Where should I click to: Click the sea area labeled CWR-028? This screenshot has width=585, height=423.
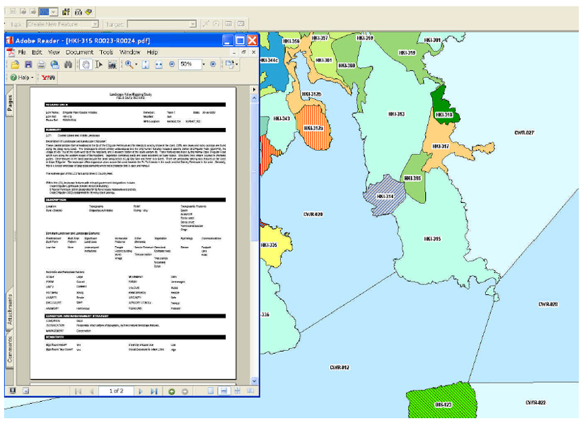click(548, 304)
